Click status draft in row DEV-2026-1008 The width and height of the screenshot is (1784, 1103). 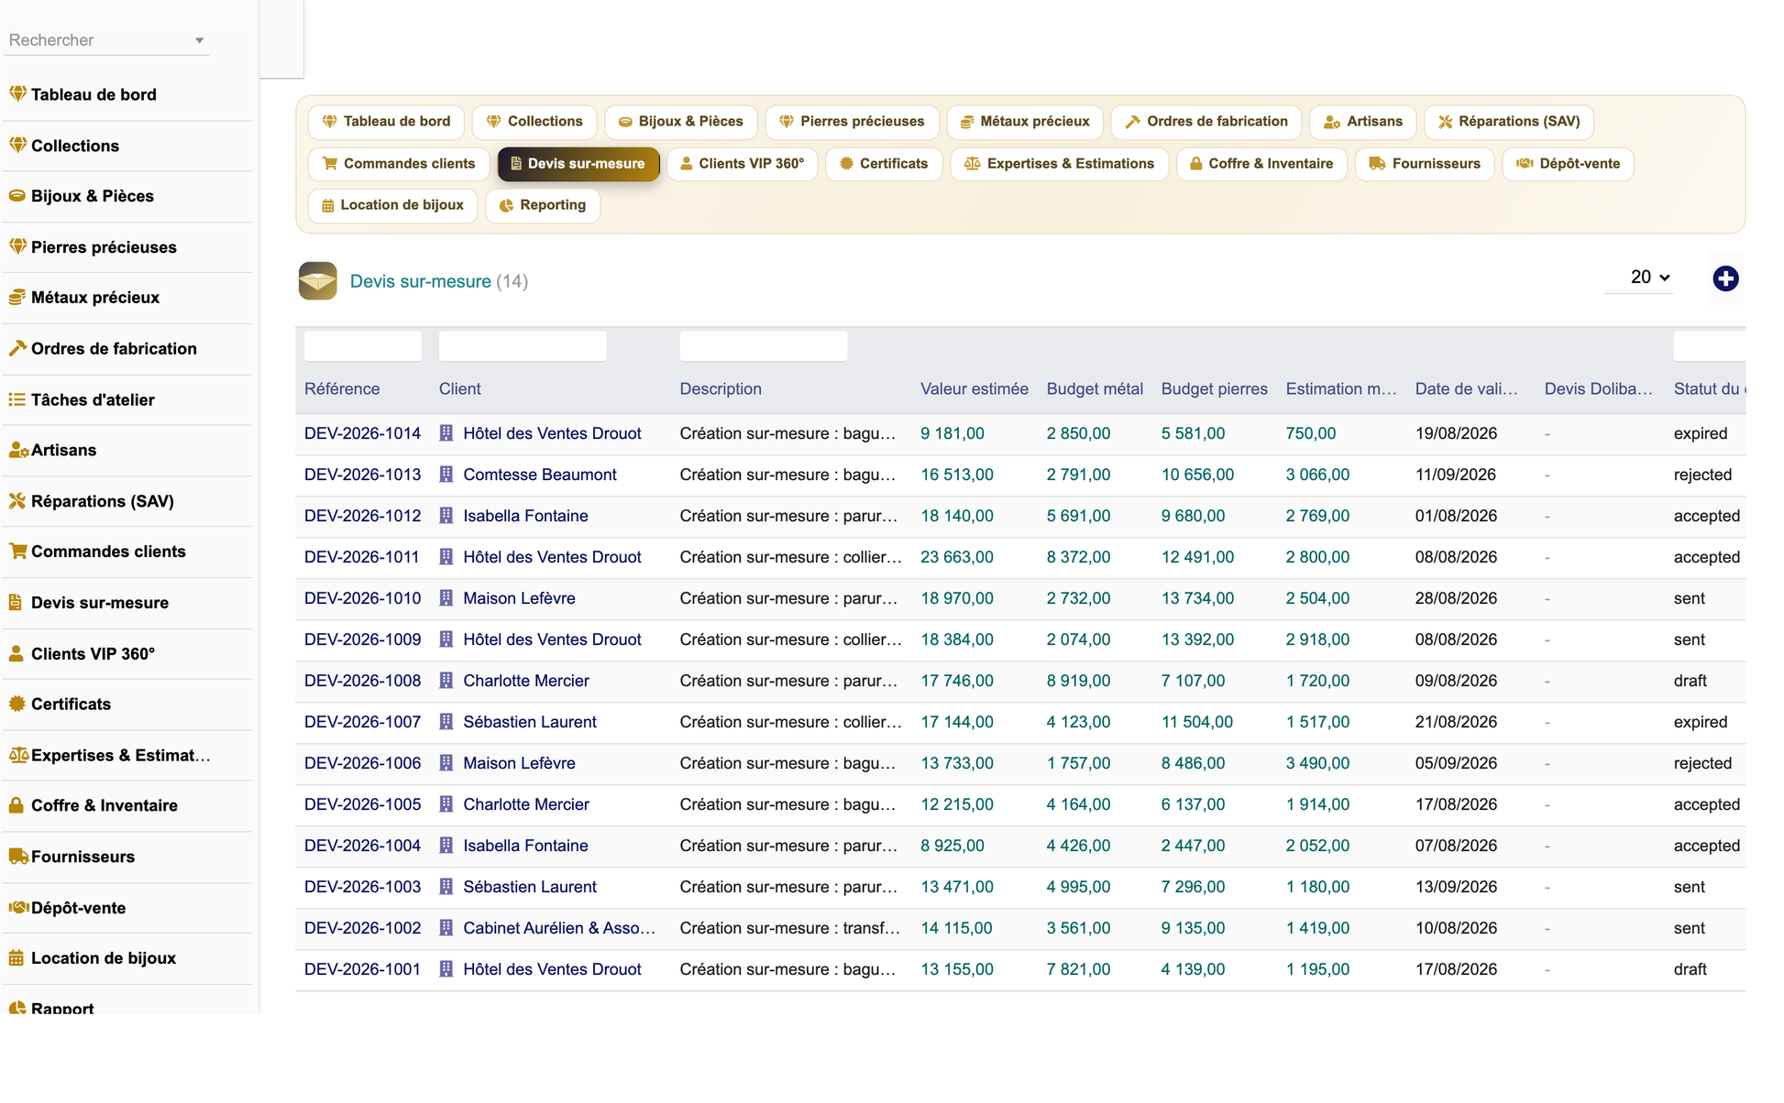1690,681
